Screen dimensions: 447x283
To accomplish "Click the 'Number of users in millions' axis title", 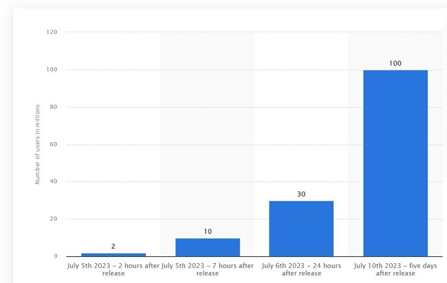I will (38, 144).
